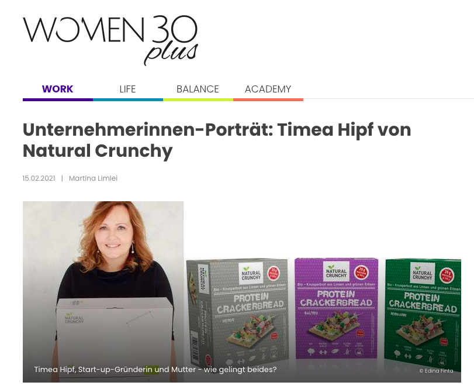474x389 pixels.
Task: Click the coral underline beneath ACADEMY
Action: pyautogui.click(x=268, y=99)
